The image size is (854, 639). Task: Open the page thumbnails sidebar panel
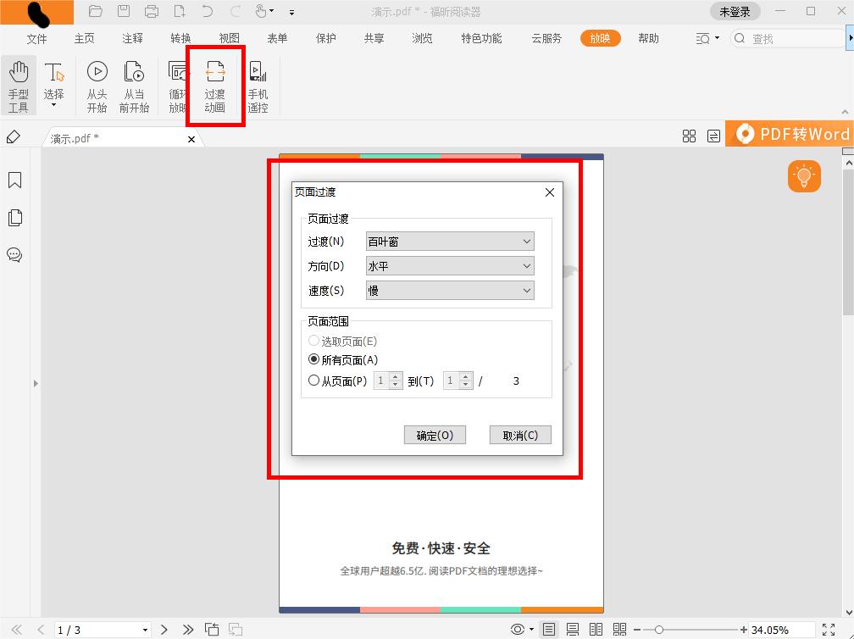point(14,218)
